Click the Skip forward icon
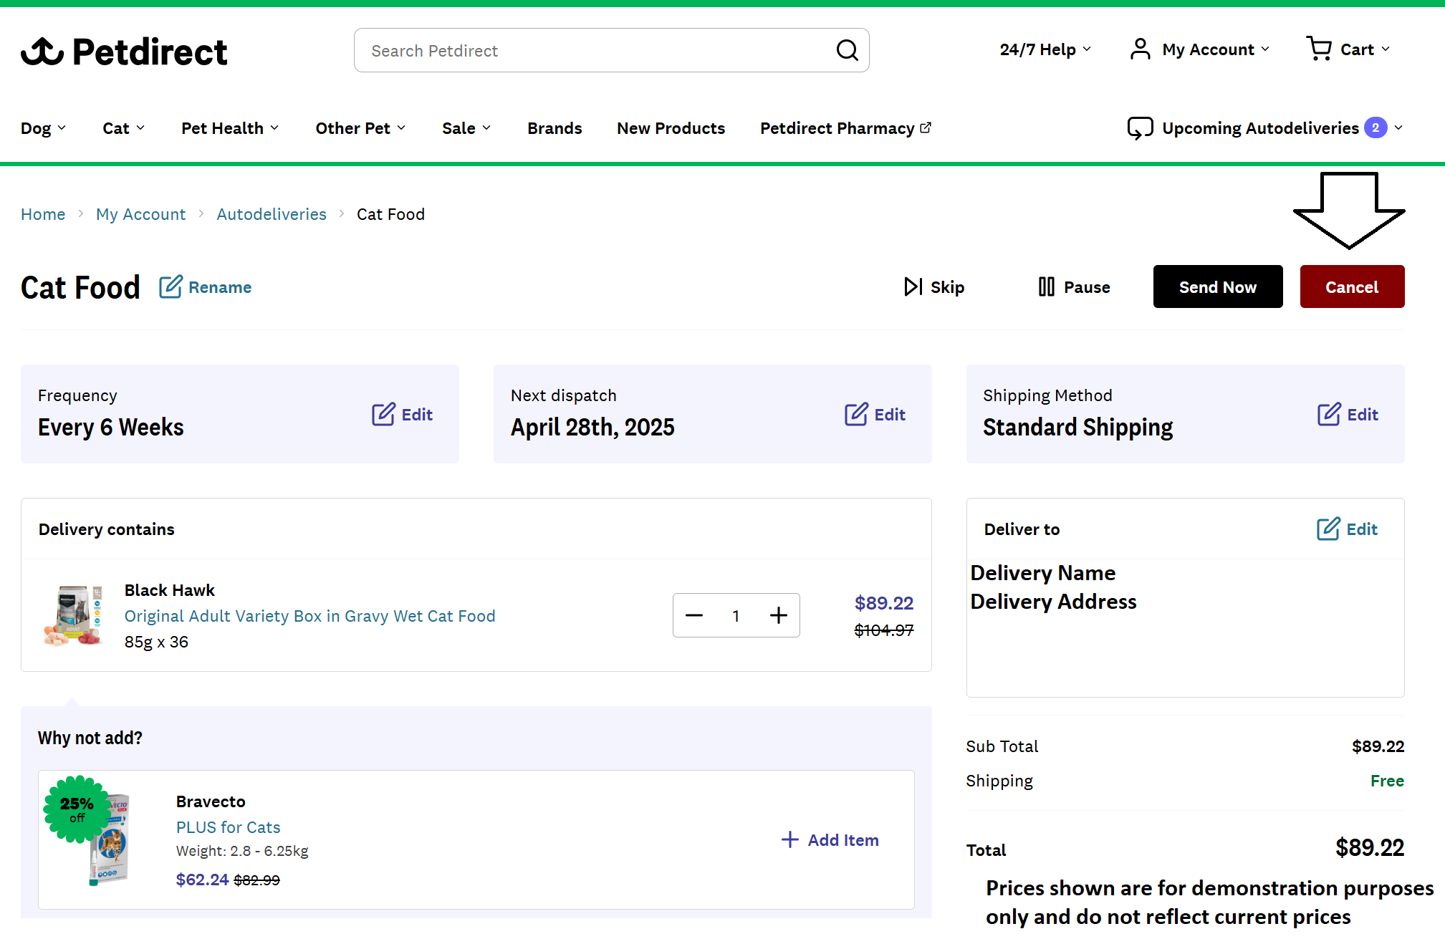Image resolution: width=1445 pixels, height=939 pixels. [x=913, y=287]
